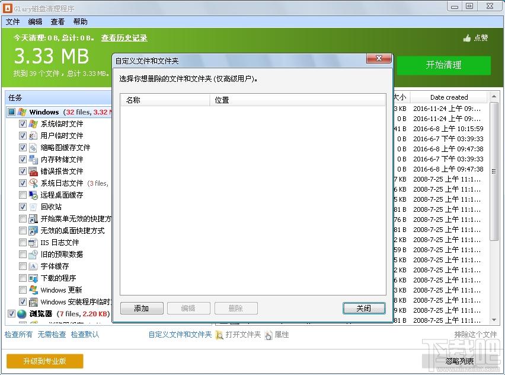Enable 下载的程序 checkbox
Image resolution: width=505 pixels, height=375 pixels.
[23, 278]
